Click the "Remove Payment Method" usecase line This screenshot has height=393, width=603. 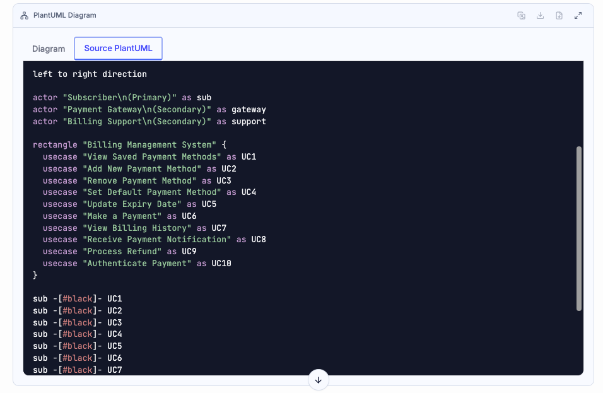137,181
